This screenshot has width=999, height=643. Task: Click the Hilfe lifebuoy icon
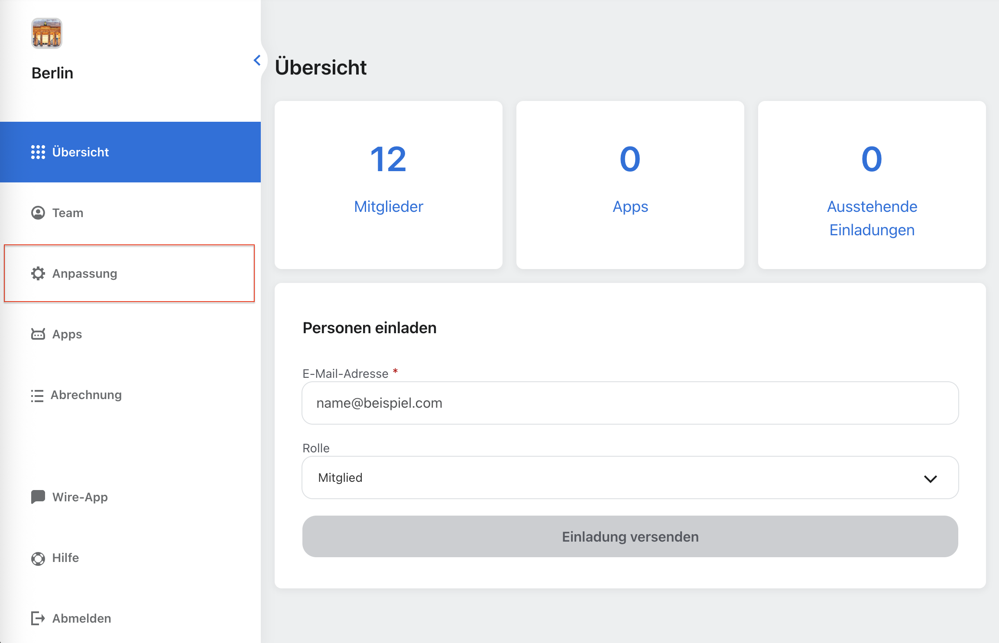[x=38, y=559]
